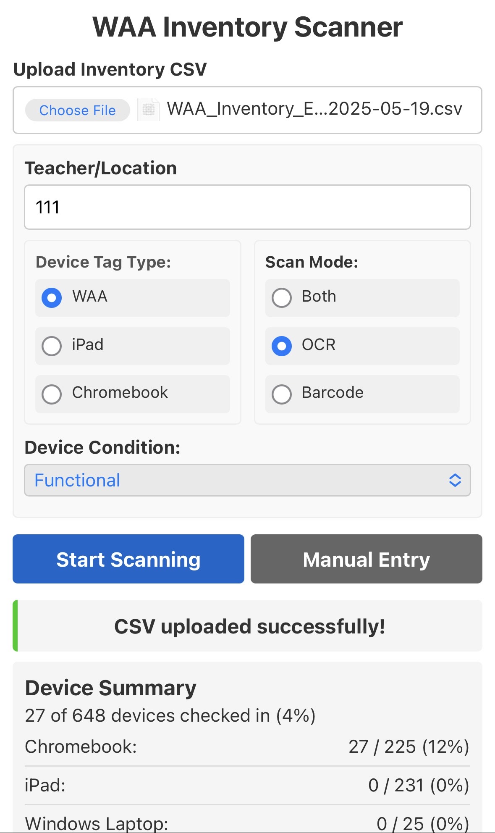This screenshot has height=833, width=495.
Task: Click the WAA Inventory Scanner title
Action: (248, 27)
